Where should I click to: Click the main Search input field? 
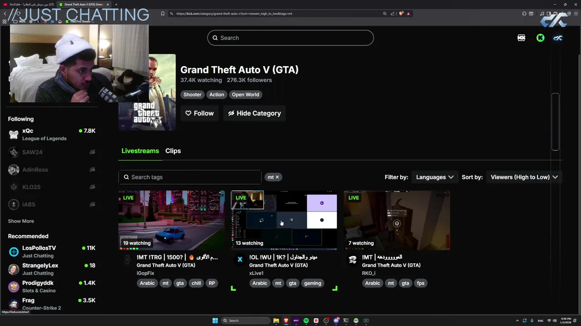[x=290, y=38]
